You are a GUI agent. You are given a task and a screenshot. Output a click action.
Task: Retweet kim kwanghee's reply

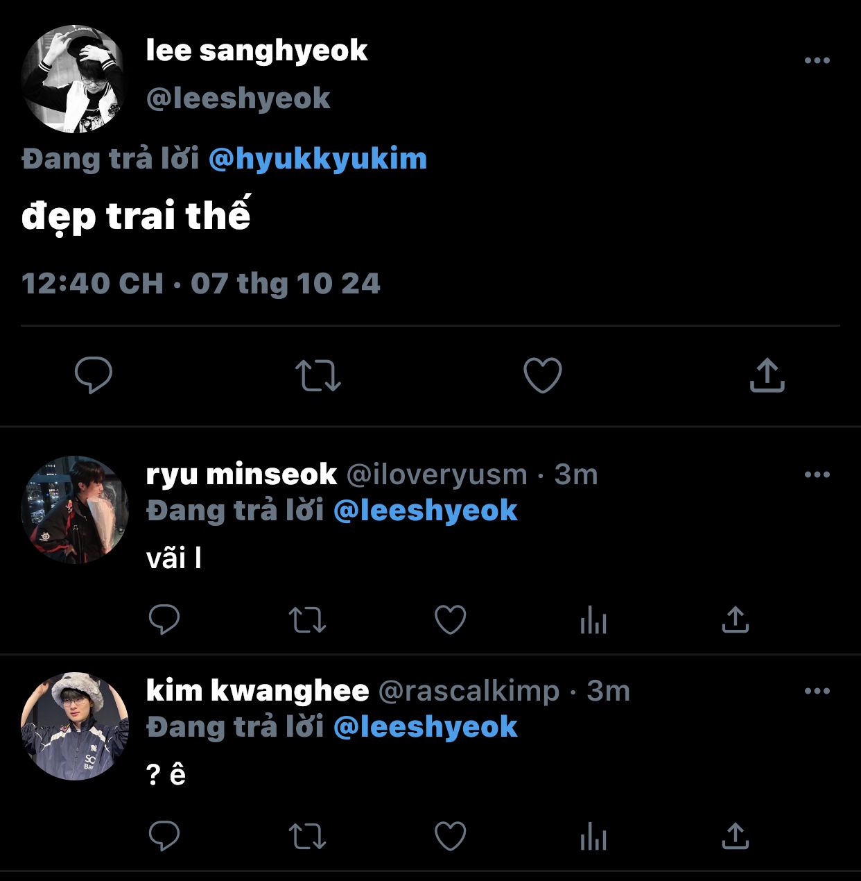point(307,836)
